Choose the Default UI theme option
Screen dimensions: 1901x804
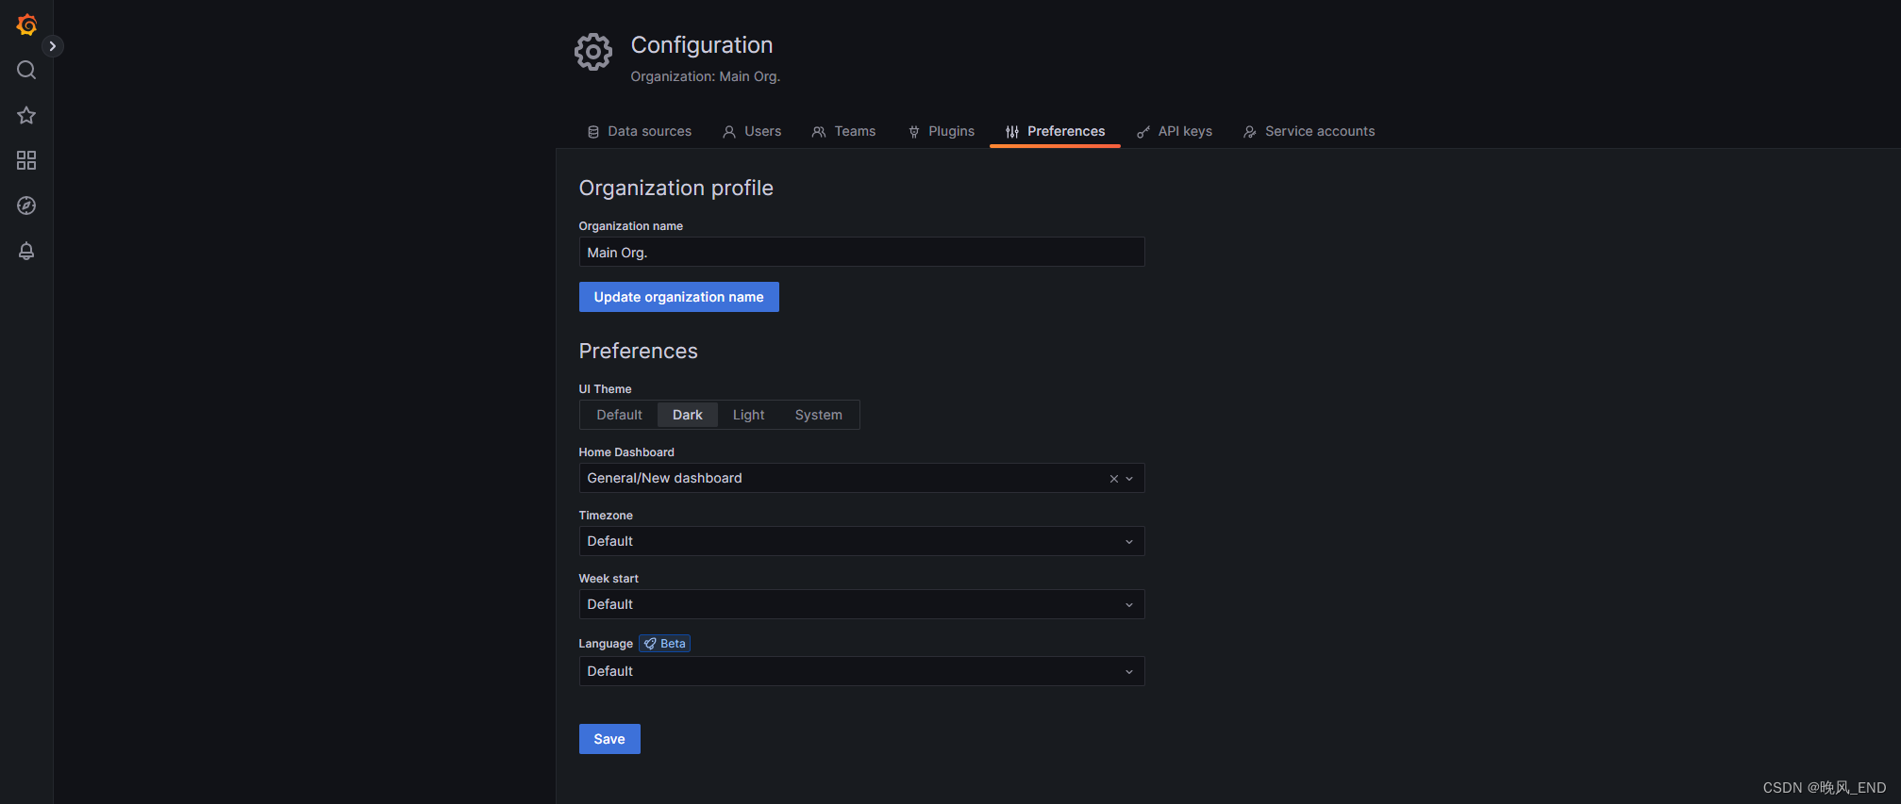coord(619,415)
